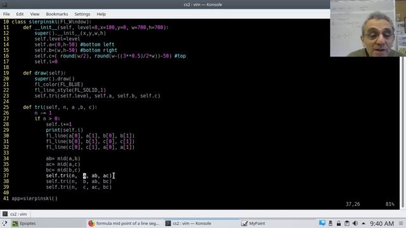Click the removable device tray icon
The width and height of the screenshot is (406, 228).
331,223
